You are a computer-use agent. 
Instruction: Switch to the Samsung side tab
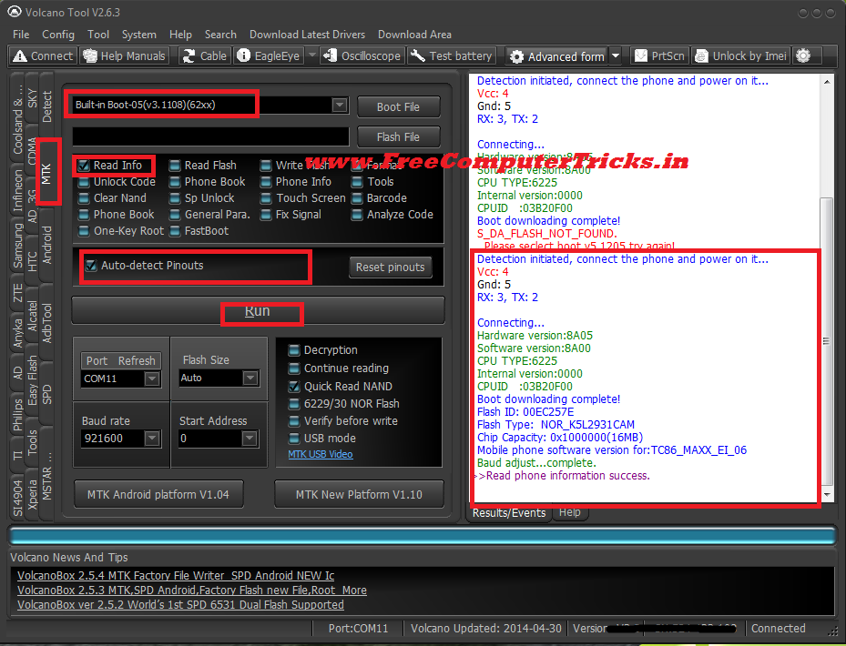pyautogui.click(x=18, y=246)
